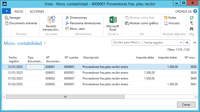The image size is (200, 112).
Task: Send list to Microsoft Excel
Action: (113, 24)
